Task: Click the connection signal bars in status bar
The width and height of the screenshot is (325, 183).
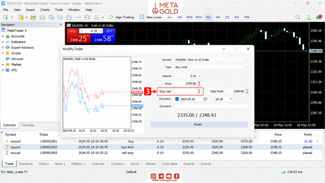Action: tap(283, 172)
